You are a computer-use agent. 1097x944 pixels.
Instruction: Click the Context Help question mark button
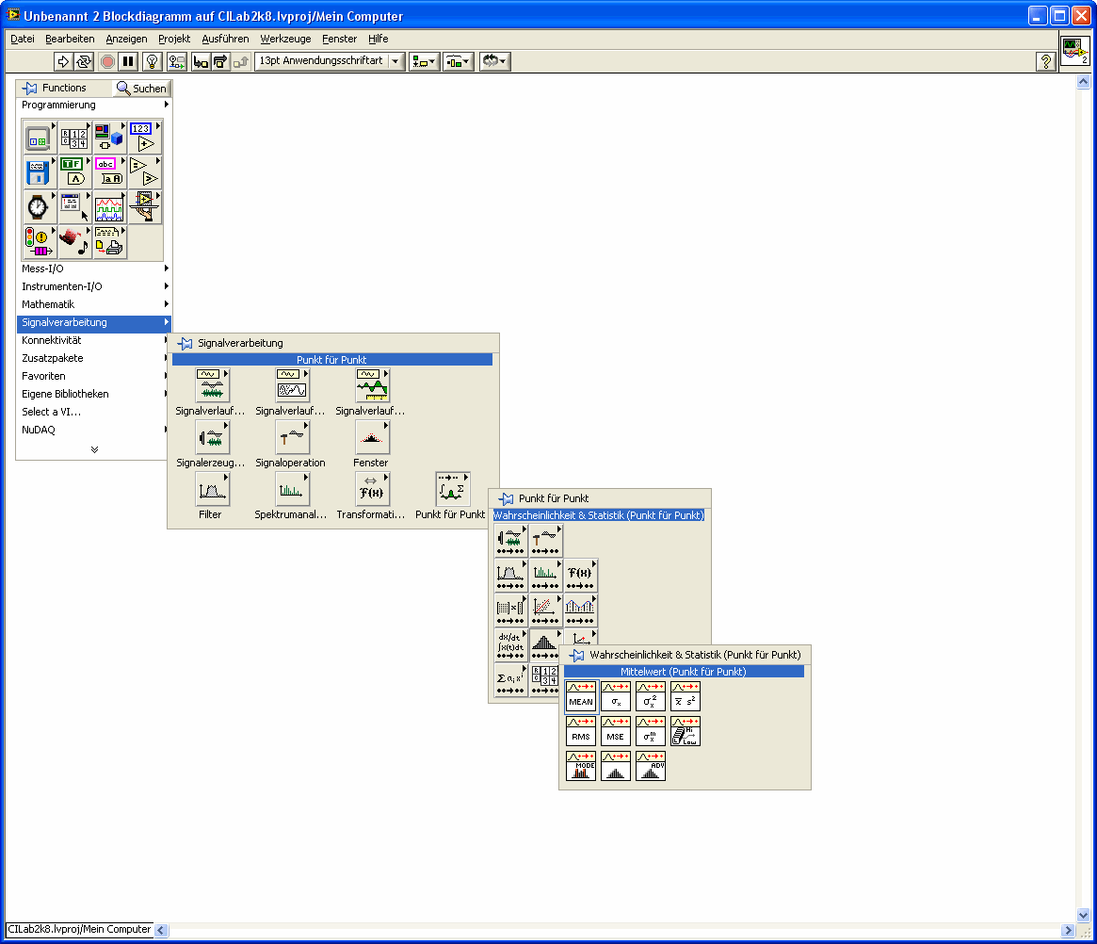tap(1045, 61)
